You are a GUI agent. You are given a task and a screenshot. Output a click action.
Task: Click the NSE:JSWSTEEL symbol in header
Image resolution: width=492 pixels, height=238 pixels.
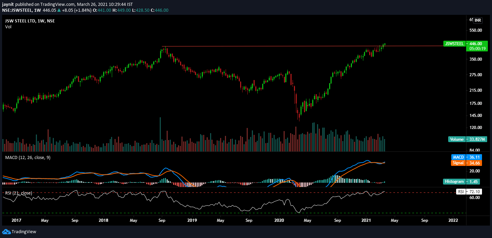(x=17, y=10)
